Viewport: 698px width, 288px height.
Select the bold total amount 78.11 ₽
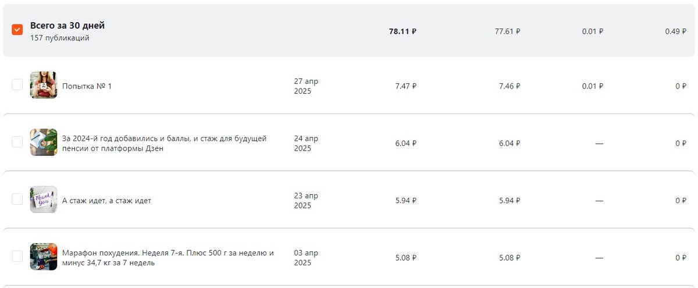point(403,31)
